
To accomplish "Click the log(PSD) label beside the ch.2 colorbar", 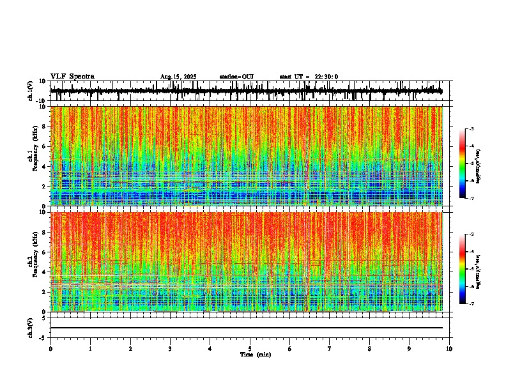I will tap(479, 272).
